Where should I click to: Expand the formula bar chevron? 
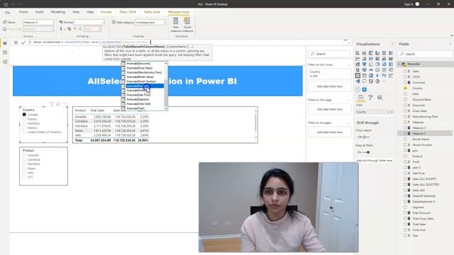click(x=349, y=42)
